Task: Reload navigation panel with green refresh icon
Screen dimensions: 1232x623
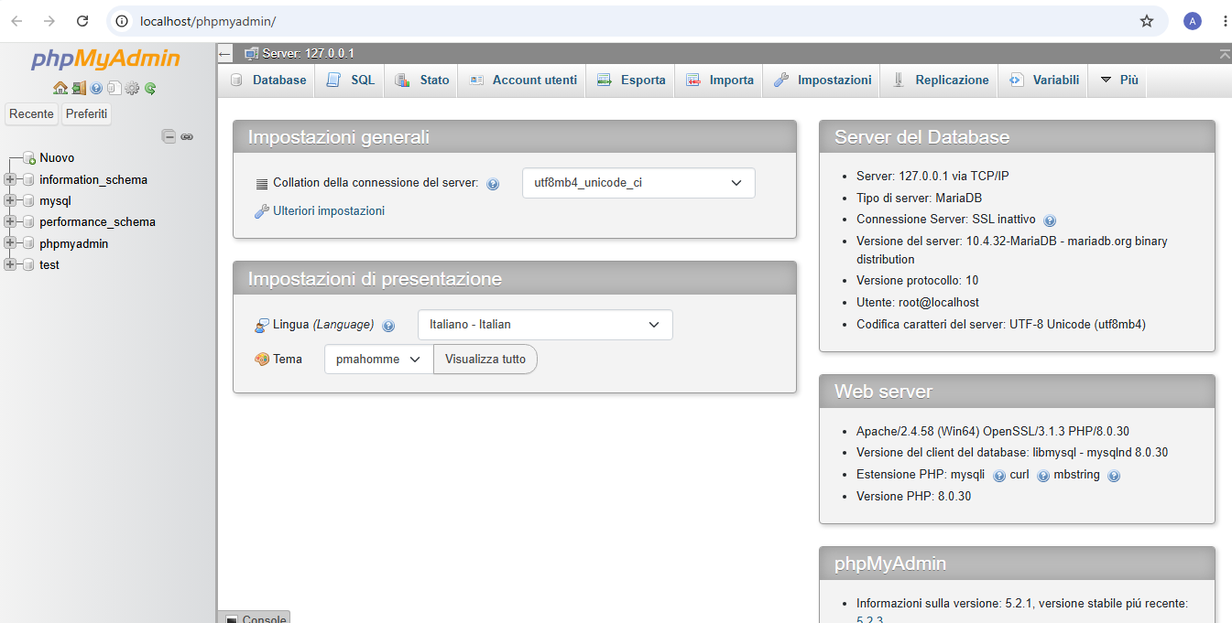Action: click(x=150, y=89)
